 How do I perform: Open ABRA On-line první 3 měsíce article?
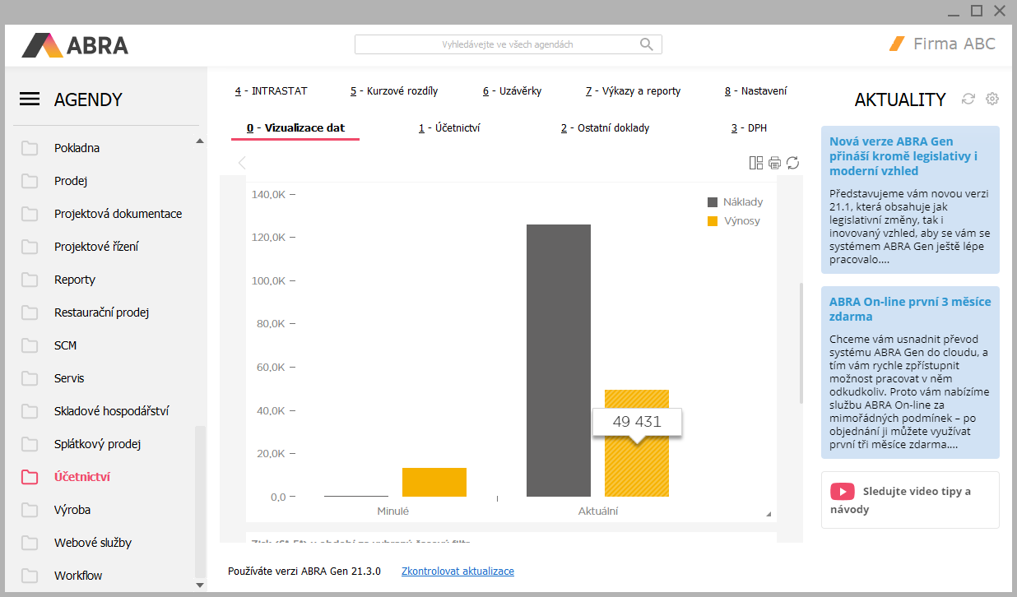910,373
